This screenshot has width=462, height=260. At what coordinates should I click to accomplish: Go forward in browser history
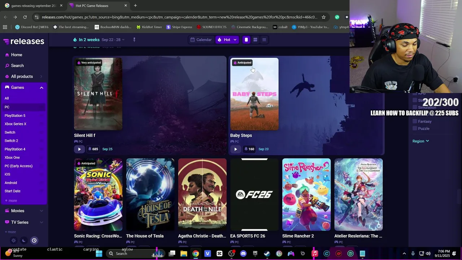pos(15,17)
